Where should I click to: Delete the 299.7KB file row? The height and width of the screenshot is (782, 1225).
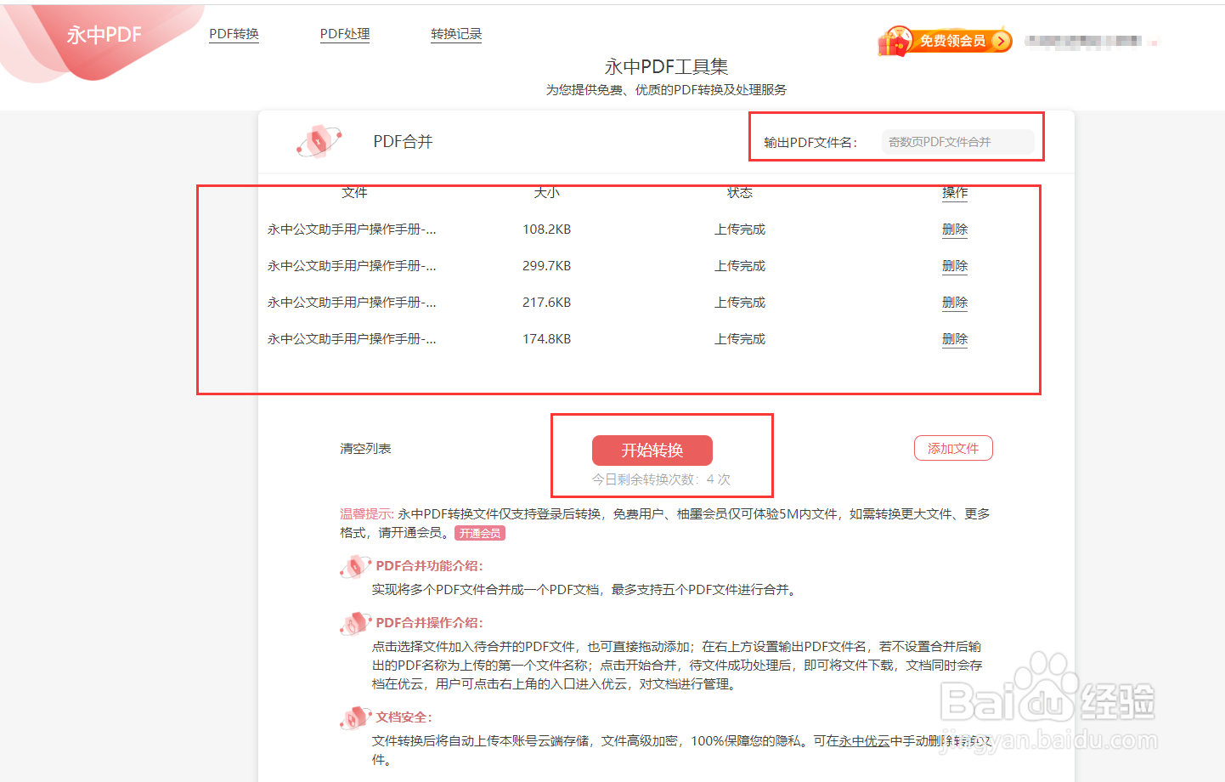[955, 266]
